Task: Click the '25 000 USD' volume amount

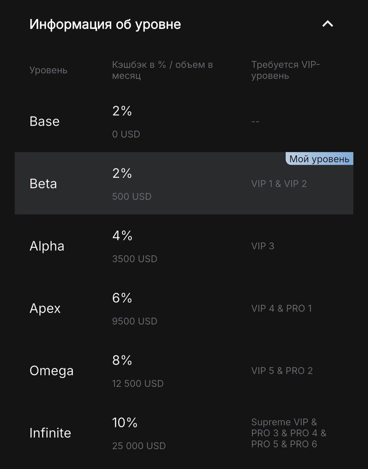Action: tap(139, 446)
